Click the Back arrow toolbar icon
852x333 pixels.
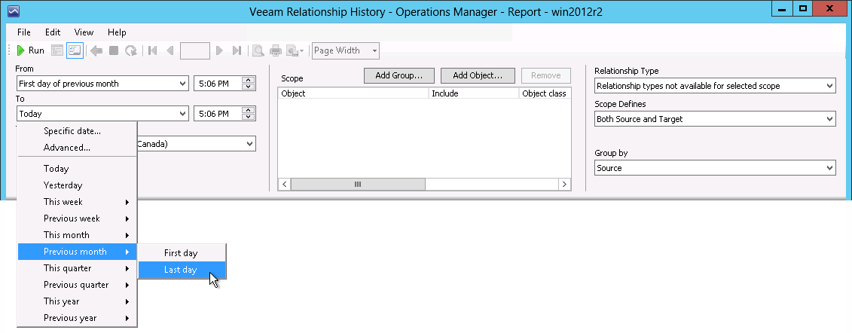pyautogui.click(x=96, y=50)
